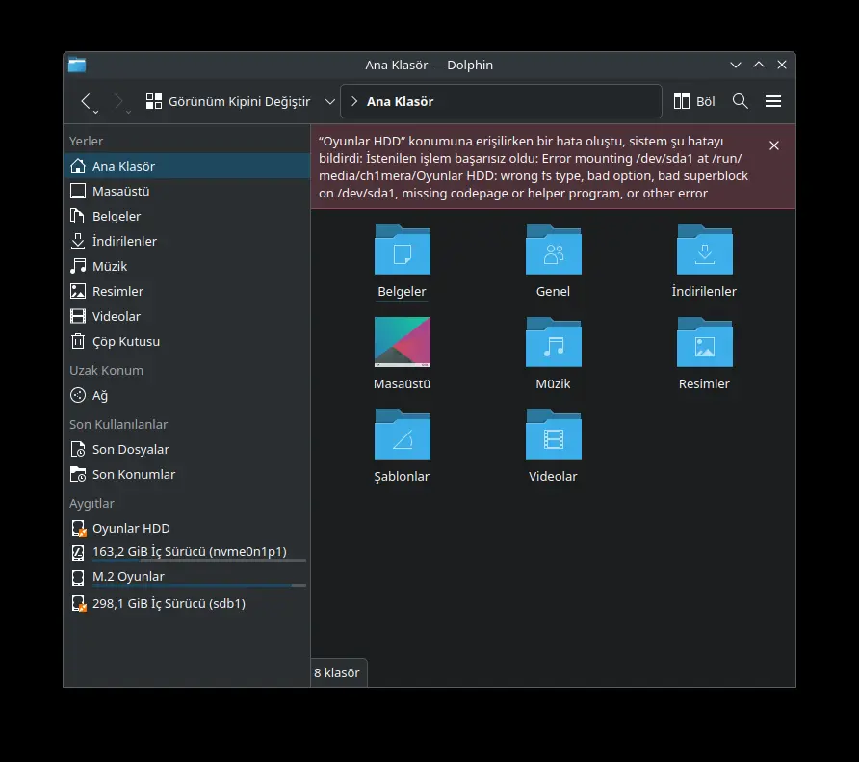Open forward history dropdown arrow
Viewport: 859px width, 762px height.
(x=129, y=112)
